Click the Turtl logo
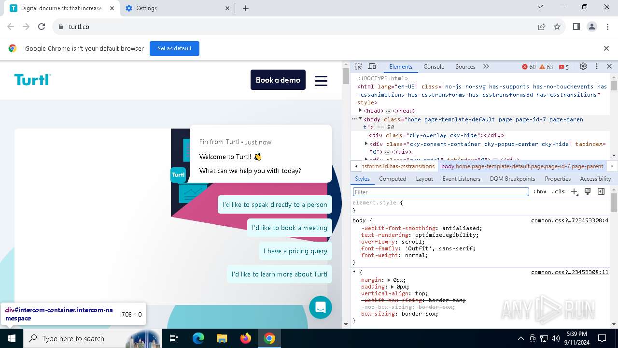The width and height of the screenshot is (618, 348). pos(32,80)
